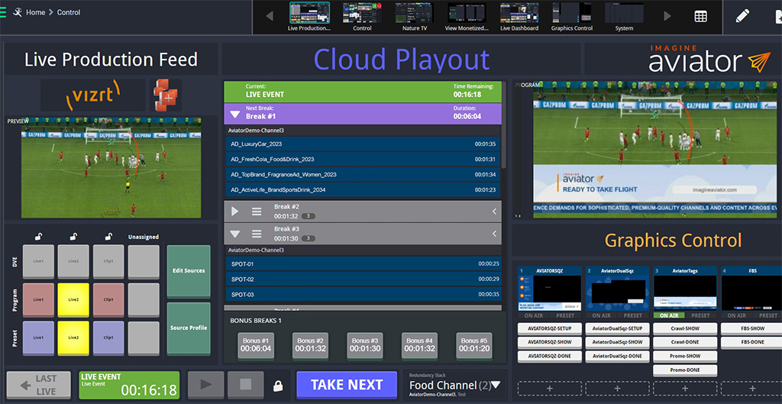Image resolution: width=782 pixels, height=404 pixels.
Task: Trigger Bonus #1 break button
Action: [x=256, y=345]
